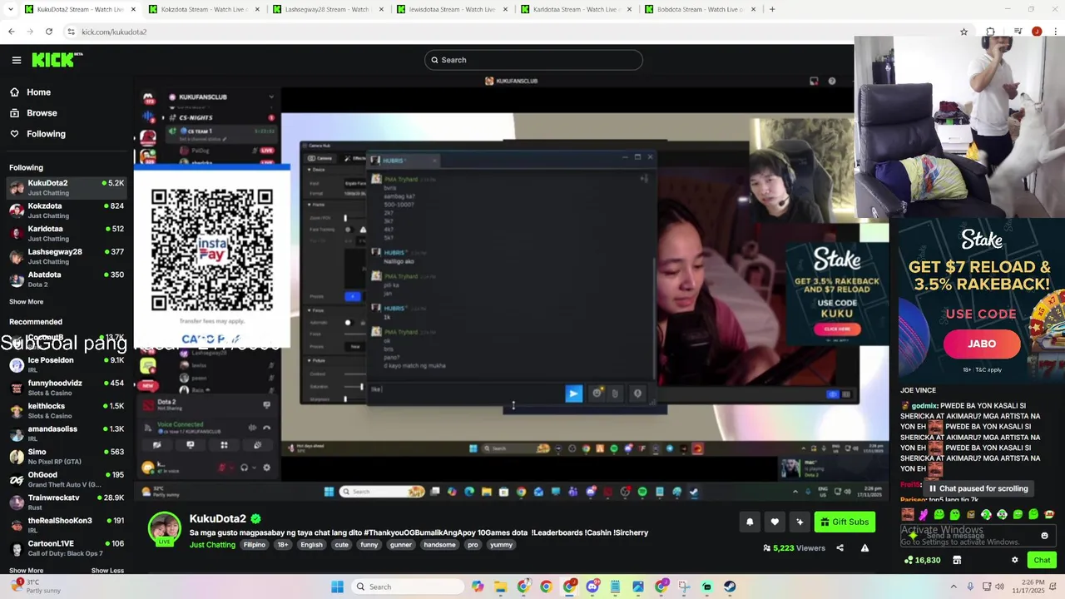Click the Gift Subs button

coord(845,522)
